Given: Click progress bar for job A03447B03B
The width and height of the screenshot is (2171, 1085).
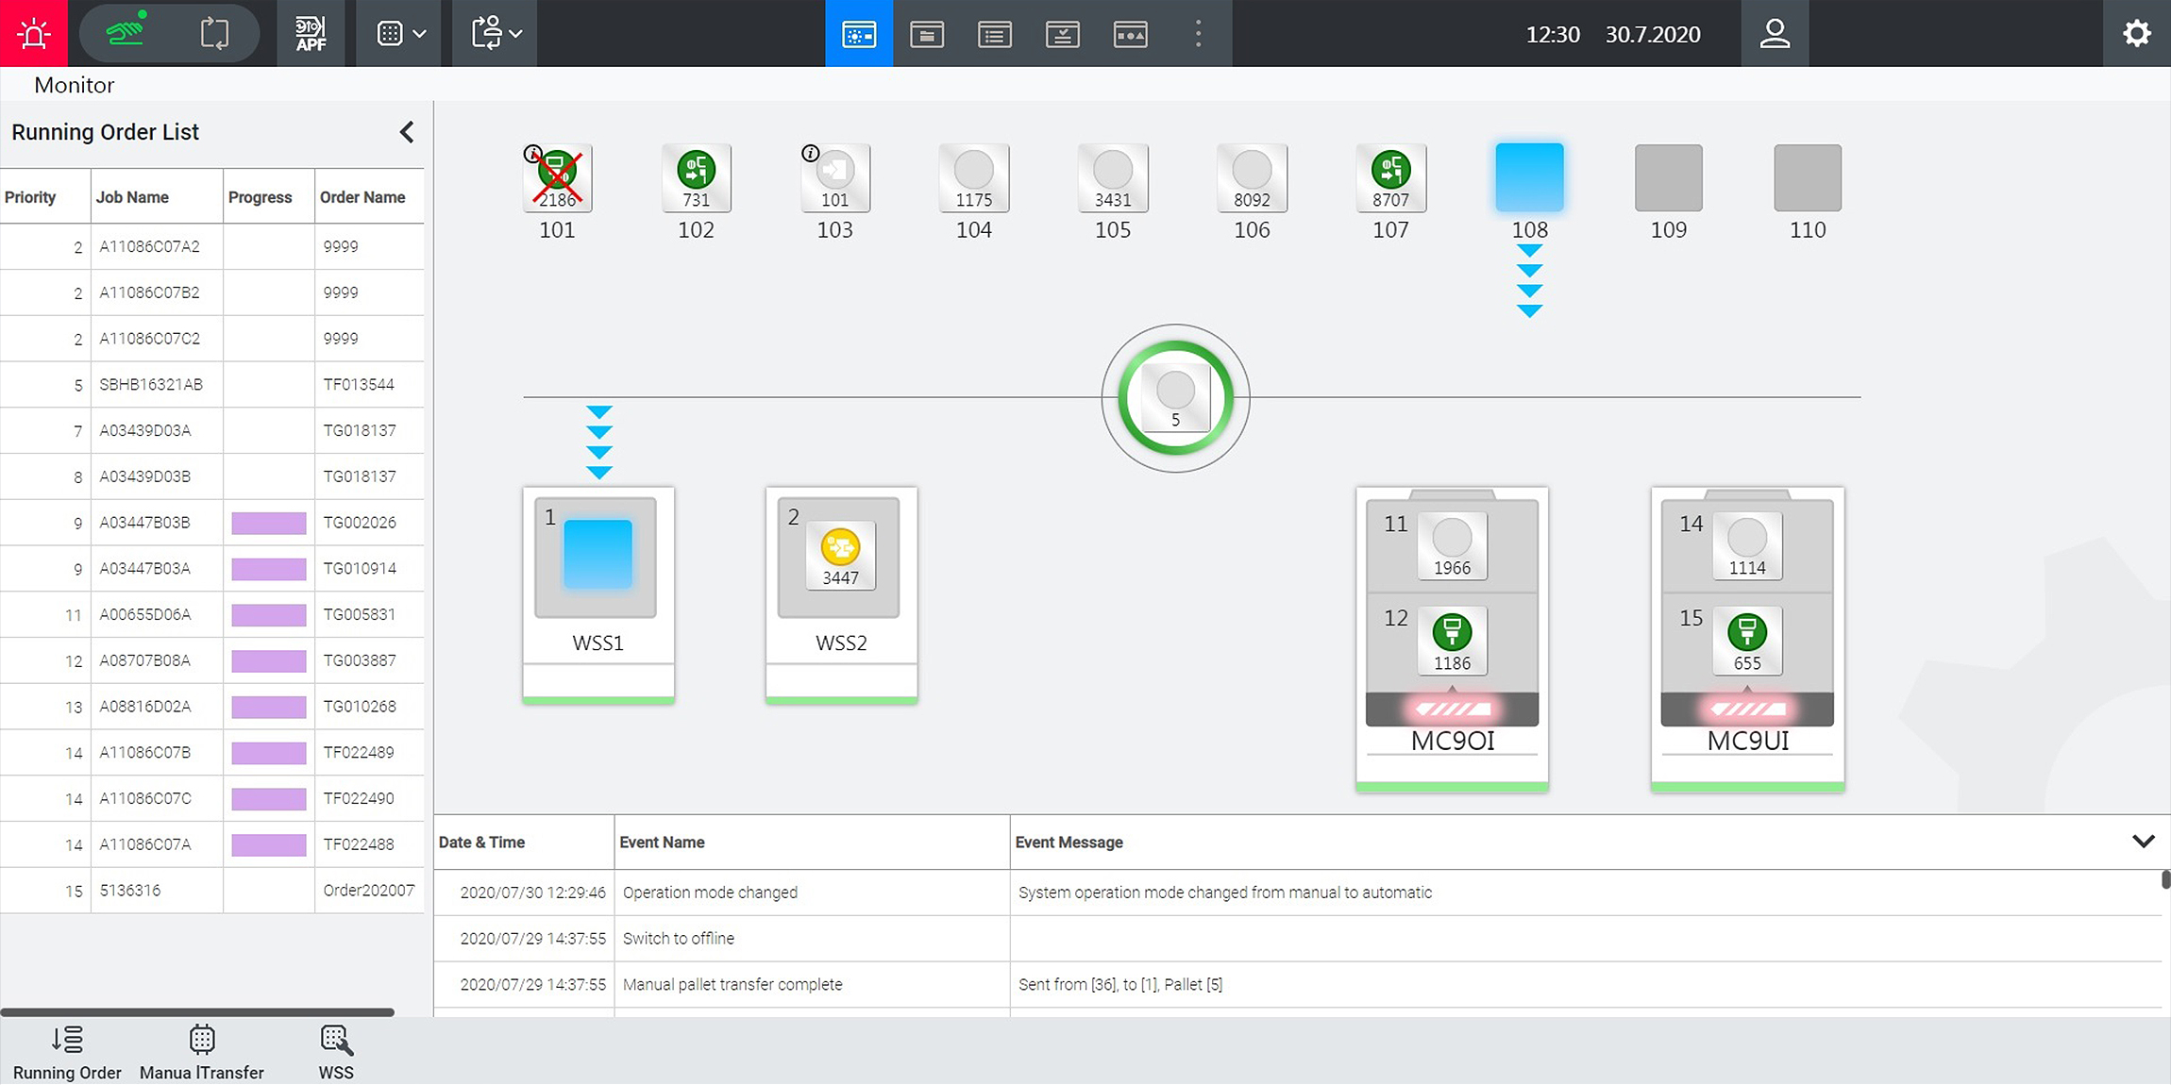Looking at the screenshot, I should [269, 523].
